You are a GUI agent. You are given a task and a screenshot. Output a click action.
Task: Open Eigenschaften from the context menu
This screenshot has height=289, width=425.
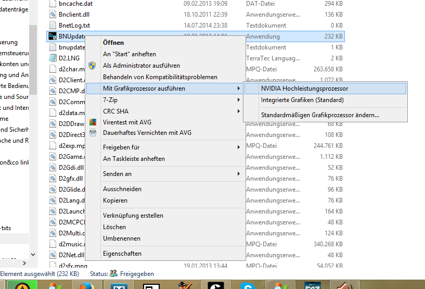click(x=165, y=254)
